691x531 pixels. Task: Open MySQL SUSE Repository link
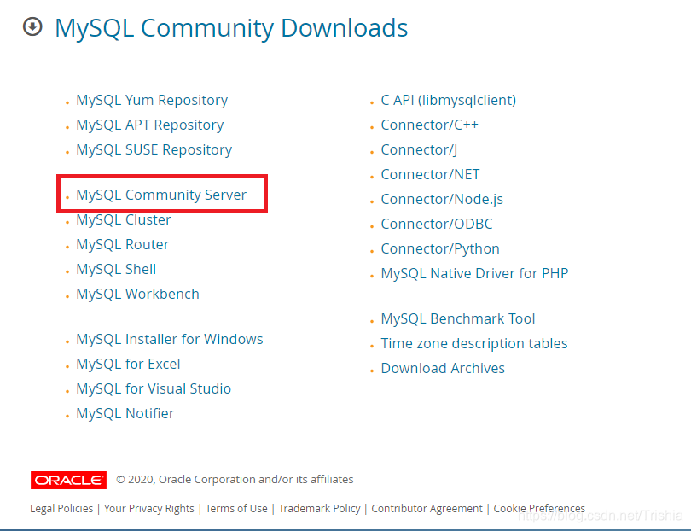point(154,149)
